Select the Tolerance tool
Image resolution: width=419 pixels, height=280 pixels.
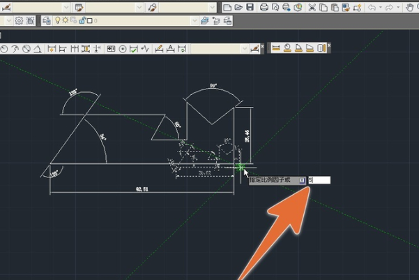click(x=111, y=49)
